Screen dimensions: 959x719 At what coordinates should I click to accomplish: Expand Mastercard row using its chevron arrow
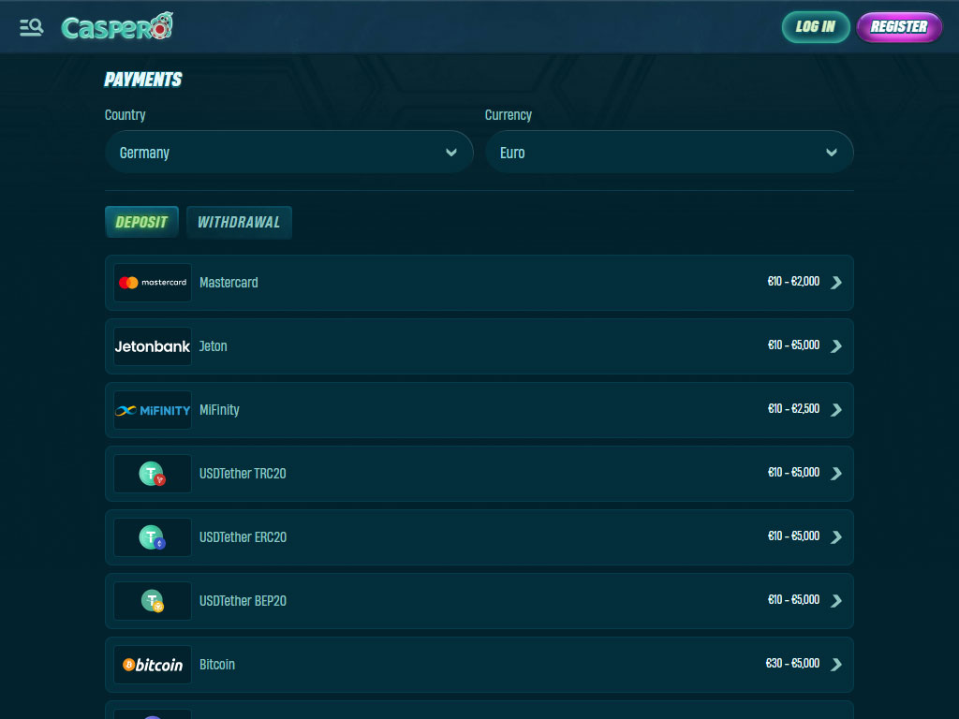point(836,283)
